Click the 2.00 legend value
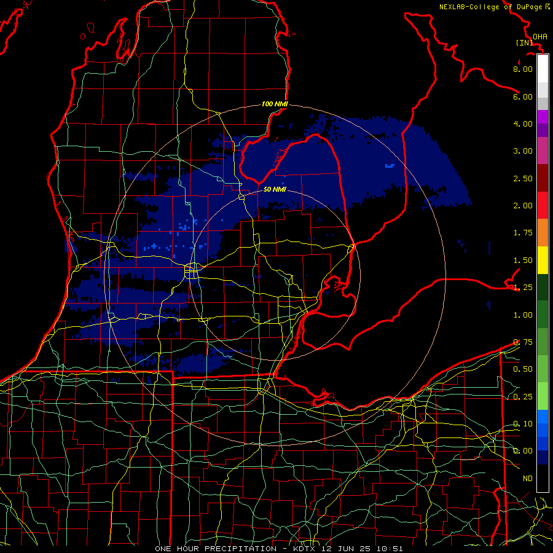Viewport: 553px width, 553px height. [523, 206]
